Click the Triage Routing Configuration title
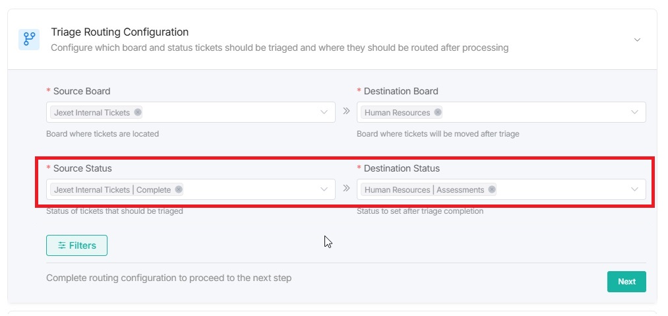This screenshot has width=668, height=316. 120,32
